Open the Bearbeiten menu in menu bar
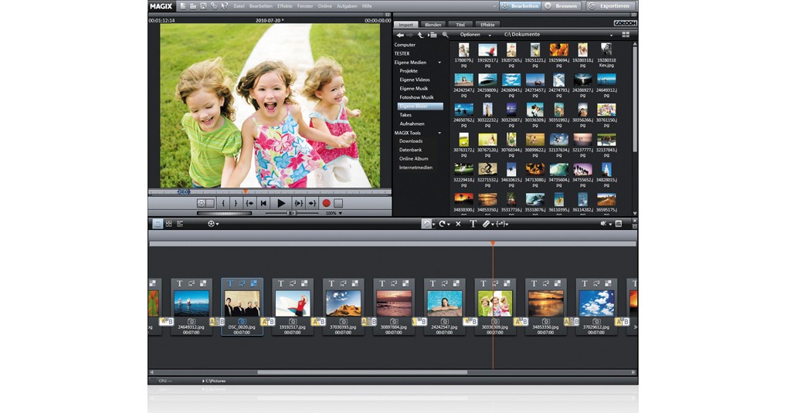787x413 pixels. [x=260, y=6]
